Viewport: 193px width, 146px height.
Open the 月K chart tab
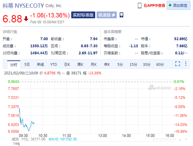(94, 64)
